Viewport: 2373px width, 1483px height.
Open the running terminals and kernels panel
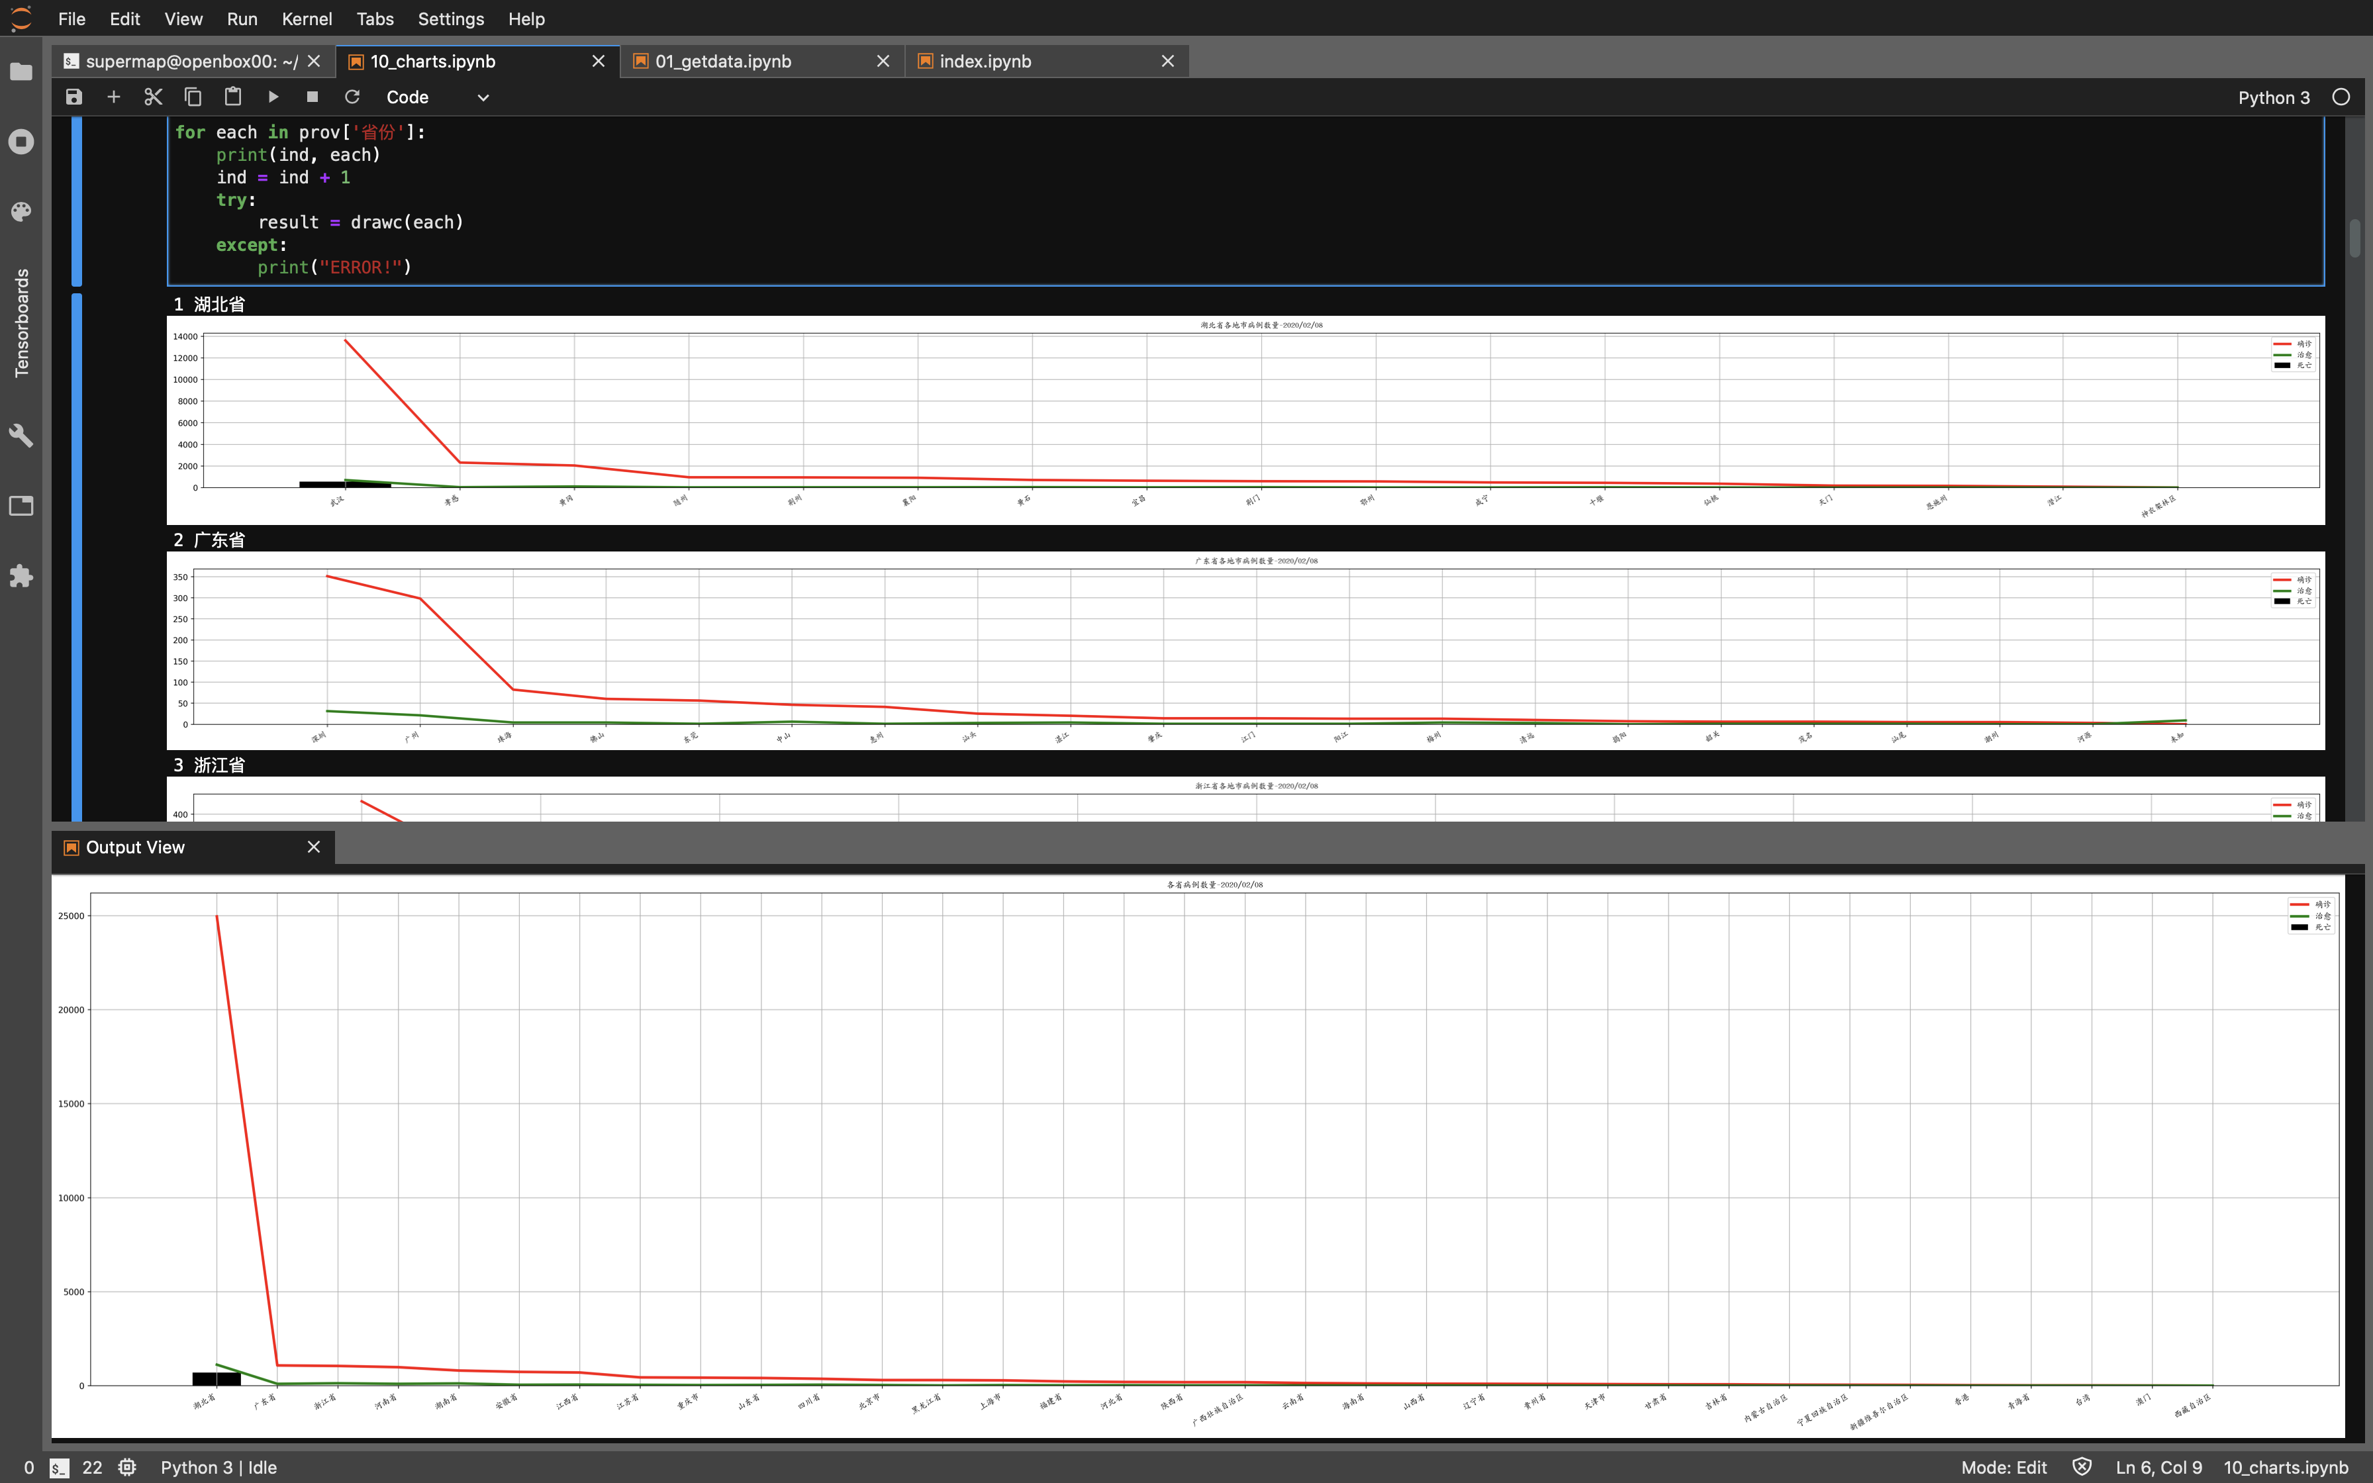[x=21, y=142]
